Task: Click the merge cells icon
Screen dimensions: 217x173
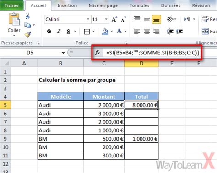Action: [205, 32]
